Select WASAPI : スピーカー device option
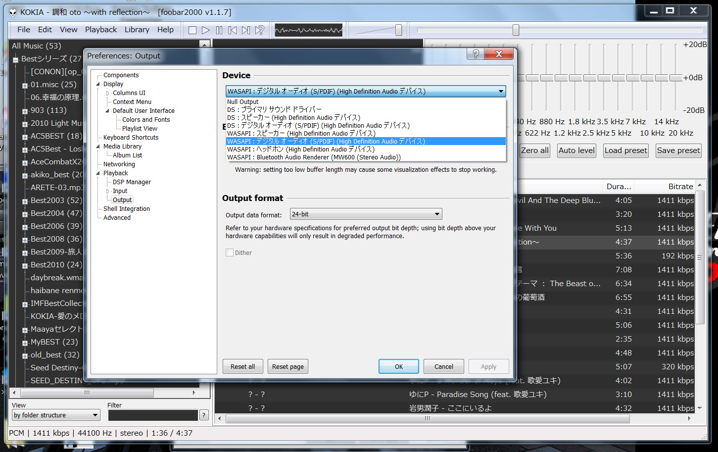The width and height of the screenshot is (718, 452). click(366, 133)
